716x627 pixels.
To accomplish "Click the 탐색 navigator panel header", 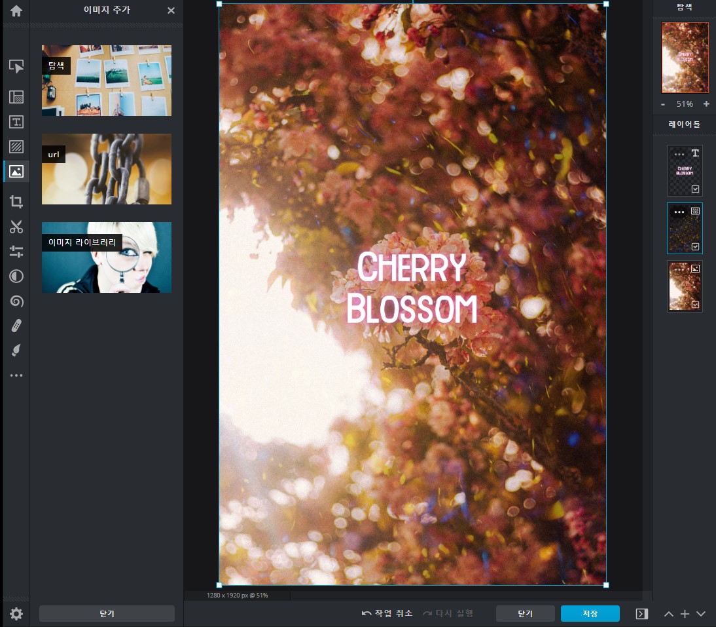I will pyautogui.click(x=684, y=7).
